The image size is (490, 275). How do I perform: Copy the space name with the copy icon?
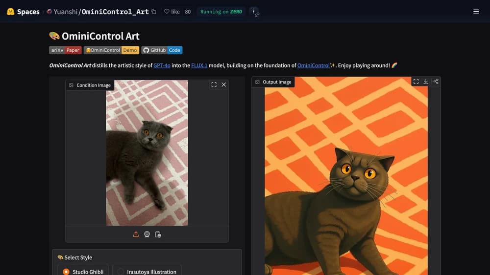pyautogui.click(x=154, y=12)
